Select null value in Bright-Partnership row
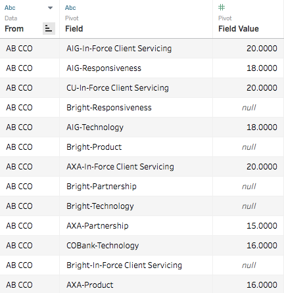Screen dimensions: 284x293 [x=249, y=187]
